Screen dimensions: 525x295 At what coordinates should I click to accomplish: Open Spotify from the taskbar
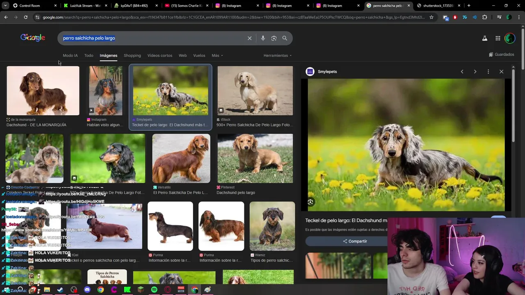pos(154,290)
